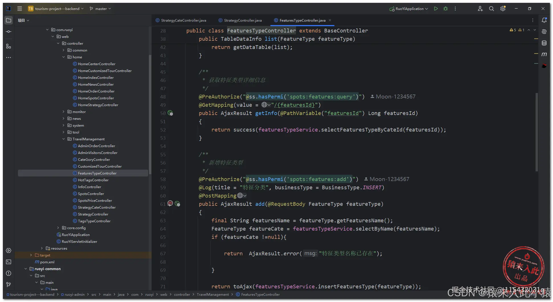Click the gutter endpoint icon on line 50
Viewport: 553px width, 302px height.
(x=170, y=113)
